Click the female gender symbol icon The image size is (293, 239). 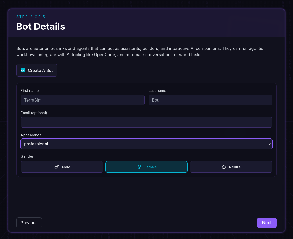pyautogui.click(x=139, y=167)
